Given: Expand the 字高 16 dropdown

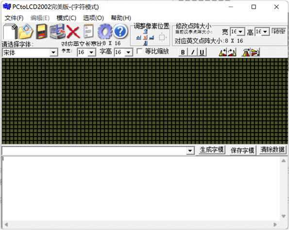Looking at the screenshot, I should [129, 52].
